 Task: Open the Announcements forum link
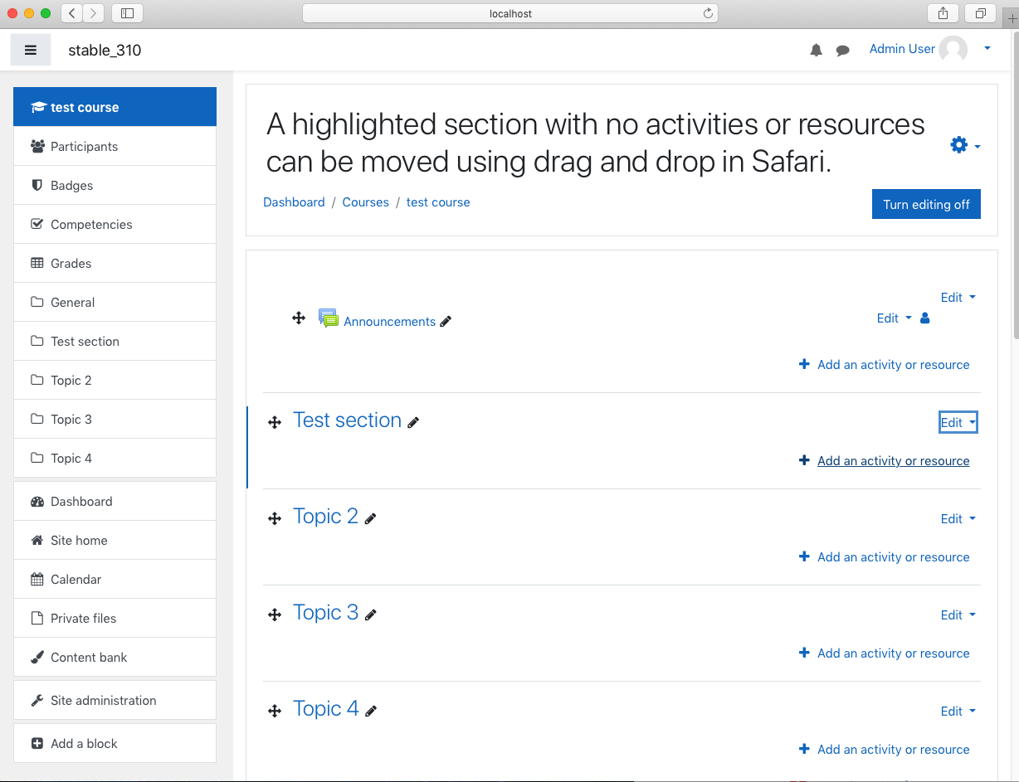(x=389, y=322)
